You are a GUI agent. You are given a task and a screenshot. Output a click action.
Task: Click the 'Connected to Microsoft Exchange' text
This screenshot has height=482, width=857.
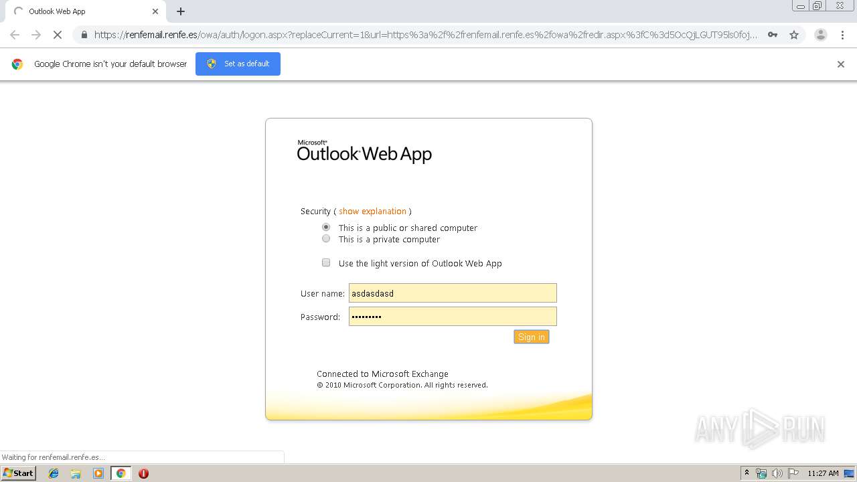pos(382,374)
